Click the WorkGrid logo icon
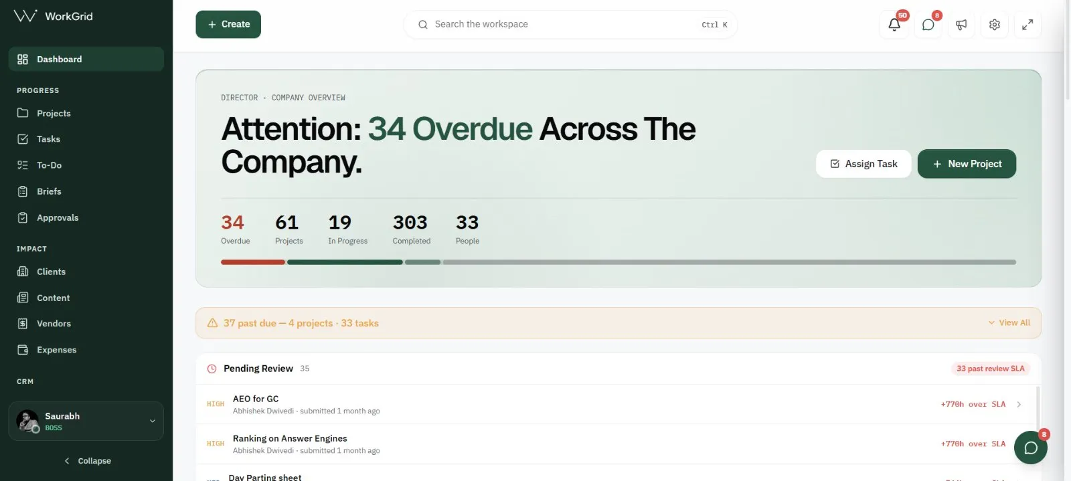The height and width of the screenshot is (481, 1071). pyautogui.click(x=25, y=16)
